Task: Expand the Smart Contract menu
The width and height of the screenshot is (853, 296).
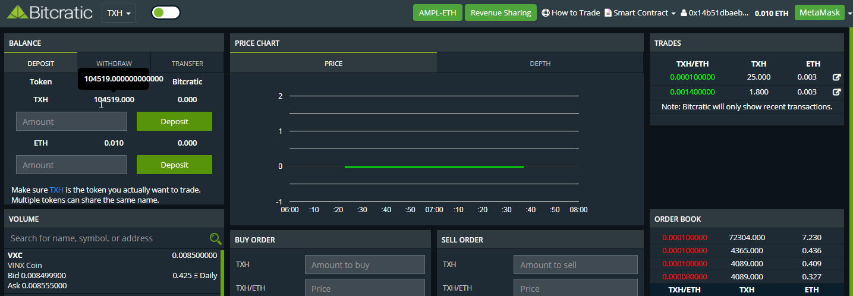Action: tap(673, 13)
